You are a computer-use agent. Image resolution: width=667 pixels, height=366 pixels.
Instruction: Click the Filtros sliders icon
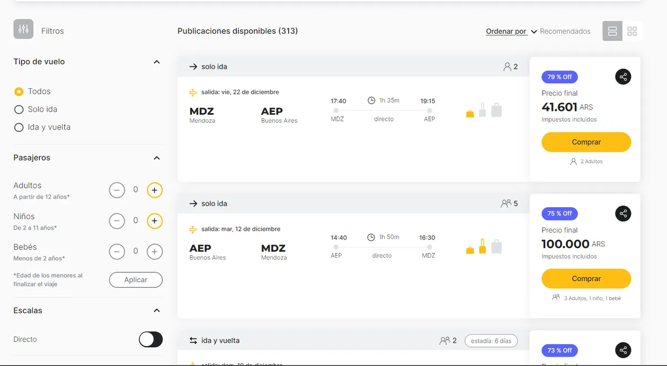coord(23,29)
